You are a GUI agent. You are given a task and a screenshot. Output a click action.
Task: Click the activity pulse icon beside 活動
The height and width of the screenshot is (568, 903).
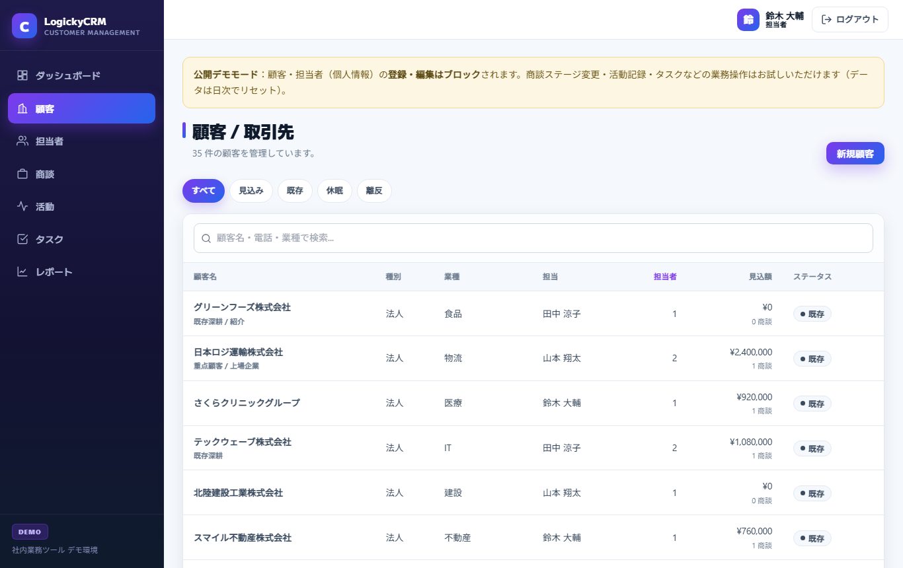pos(22,206)
